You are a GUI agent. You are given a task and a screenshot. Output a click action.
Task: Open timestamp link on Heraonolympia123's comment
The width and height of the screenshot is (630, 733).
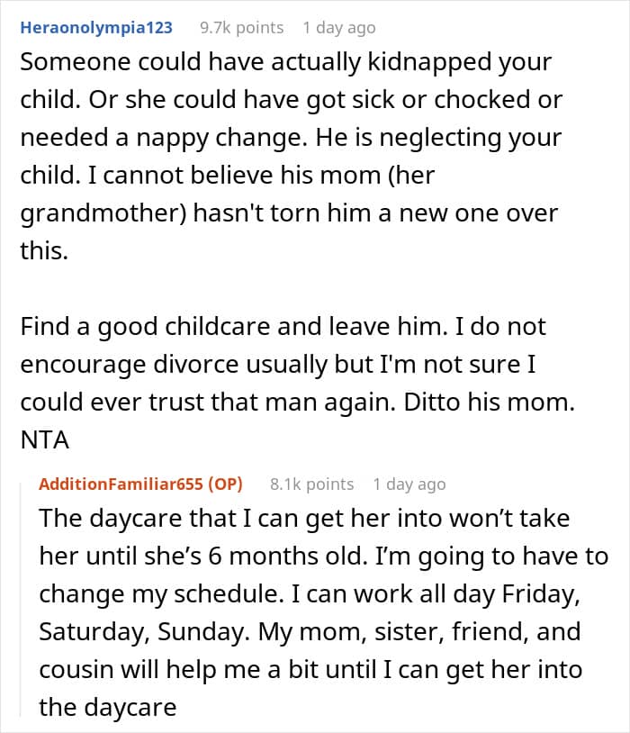pos(338,28)
